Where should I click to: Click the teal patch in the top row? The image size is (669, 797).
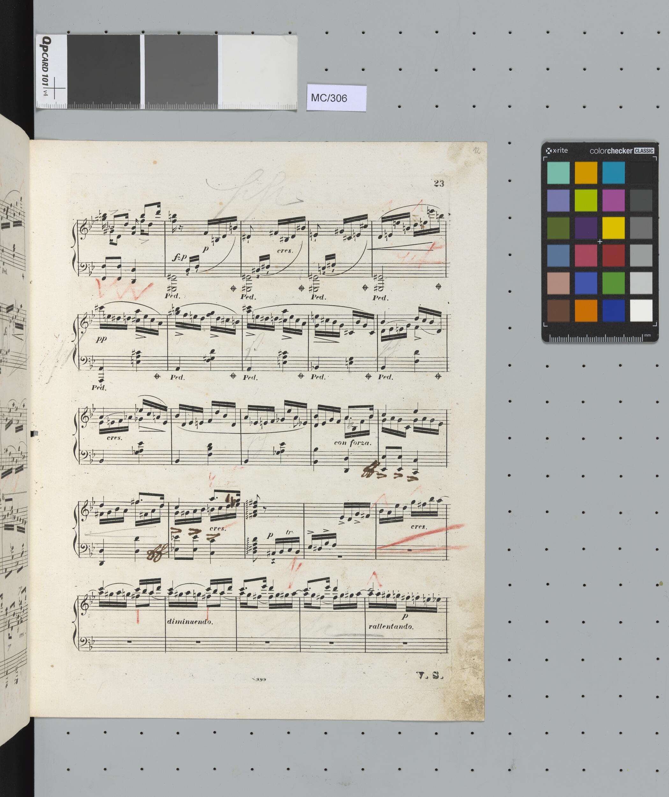point(558,173)
